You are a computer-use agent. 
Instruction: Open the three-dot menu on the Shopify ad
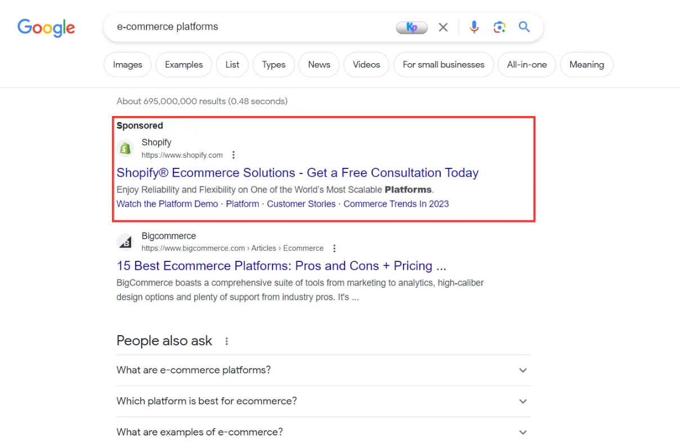click(x=233, y=154)
